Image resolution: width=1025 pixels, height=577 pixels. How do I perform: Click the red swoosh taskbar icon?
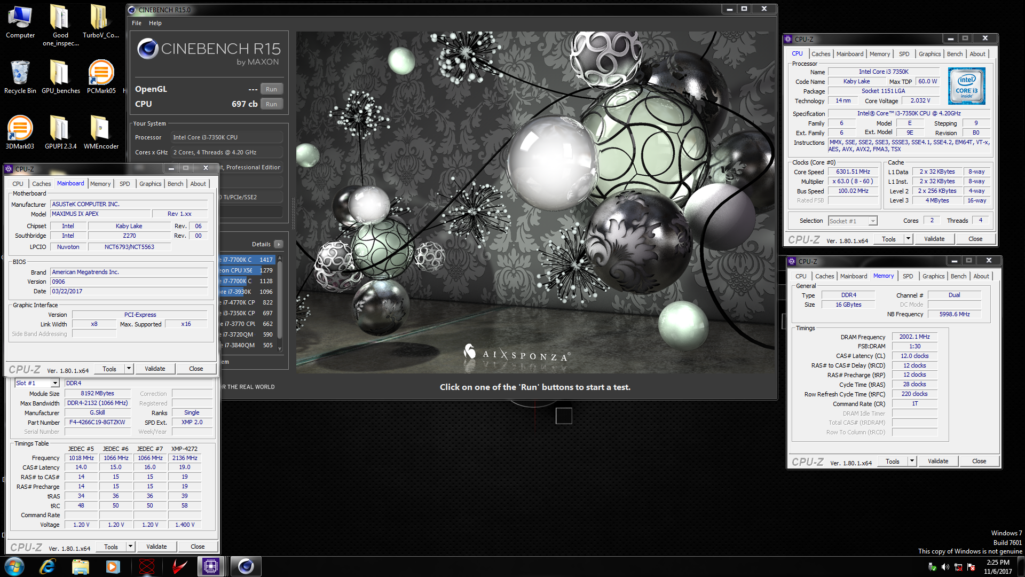click(179, 566)
